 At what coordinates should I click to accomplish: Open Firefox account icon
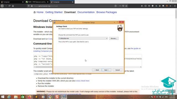click(149, 6)
